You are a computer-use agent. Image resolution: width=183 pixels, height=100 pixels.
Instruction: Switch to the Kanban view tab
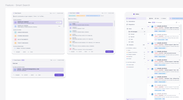pyautogui.click(x=163, y=18)
